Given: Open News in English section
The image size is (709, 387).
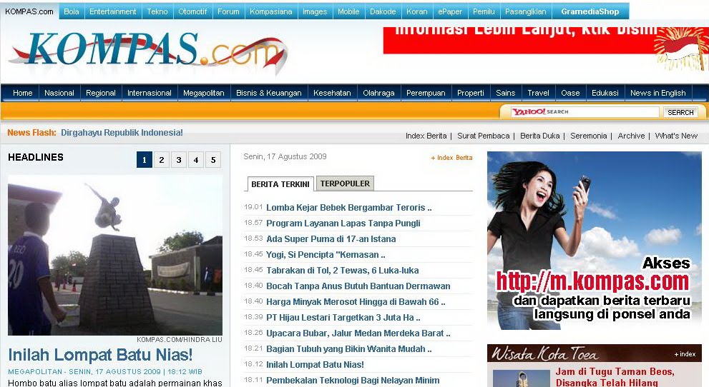Looking at the screenshot, I should click(x=658, y=93).
